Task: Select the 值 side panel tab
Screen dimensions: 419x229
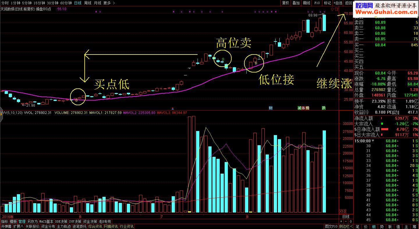Action: pos(398,226)
